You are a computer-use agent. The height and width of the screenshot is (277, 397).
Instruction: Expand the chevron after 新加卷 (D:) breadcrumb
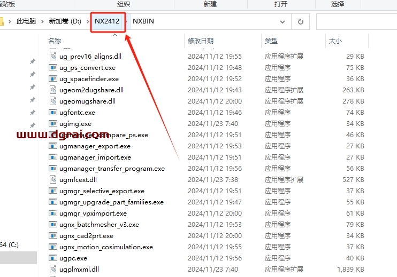coord(88,21)
